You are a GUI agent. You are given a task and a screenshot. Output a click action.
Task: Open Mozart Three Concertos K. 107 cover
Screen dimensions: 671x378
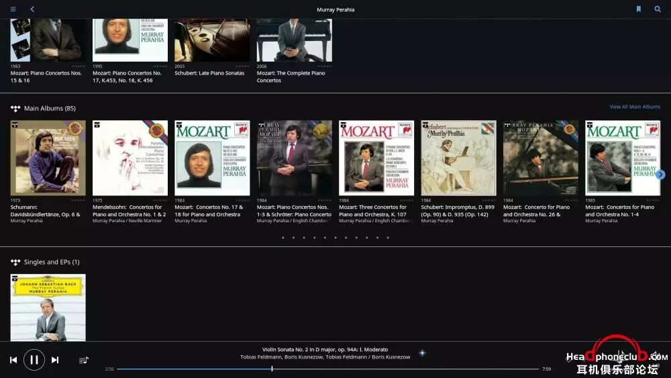point(376,158)
